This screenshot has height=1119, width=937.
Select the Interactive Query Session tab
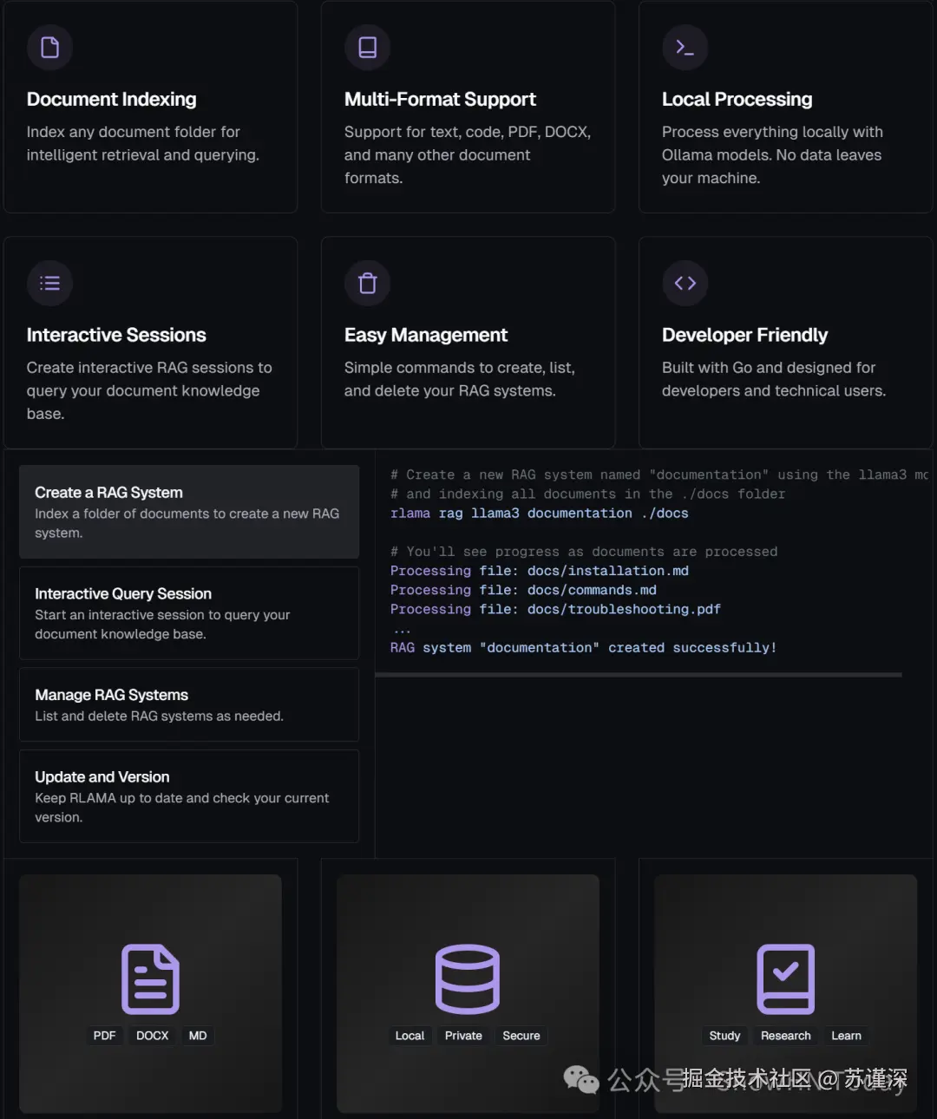(189, 613)
